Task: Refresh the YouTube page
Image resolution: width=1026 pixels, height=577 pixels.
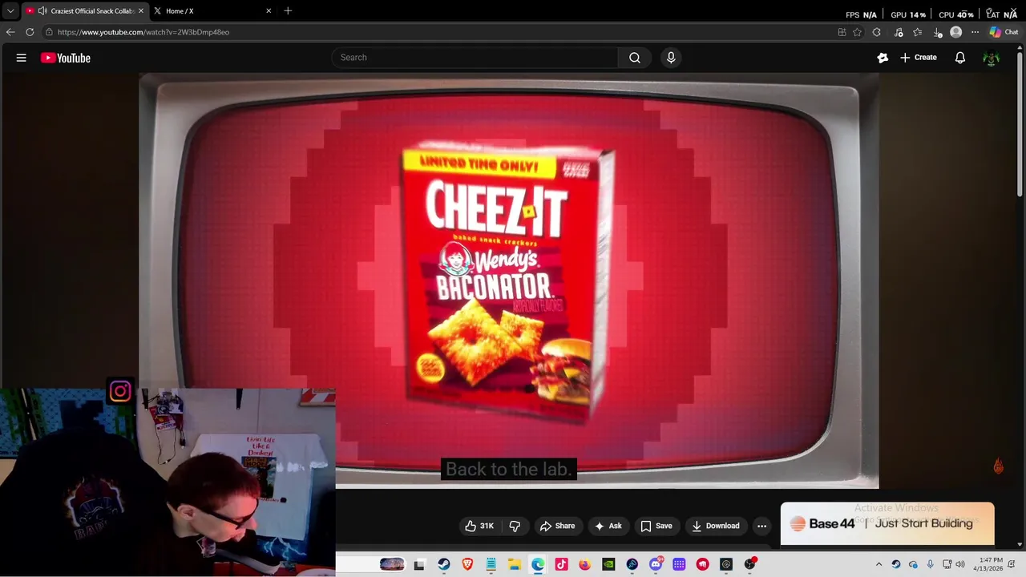Action: [x=30, y=32]
